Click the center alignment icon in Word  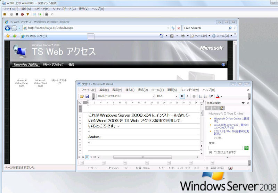pos(194,96)
